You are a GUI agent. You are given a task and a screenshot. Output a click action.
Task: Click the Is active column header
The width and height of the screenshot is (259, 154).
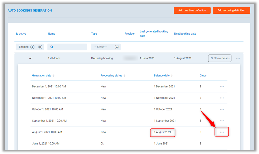21,34
